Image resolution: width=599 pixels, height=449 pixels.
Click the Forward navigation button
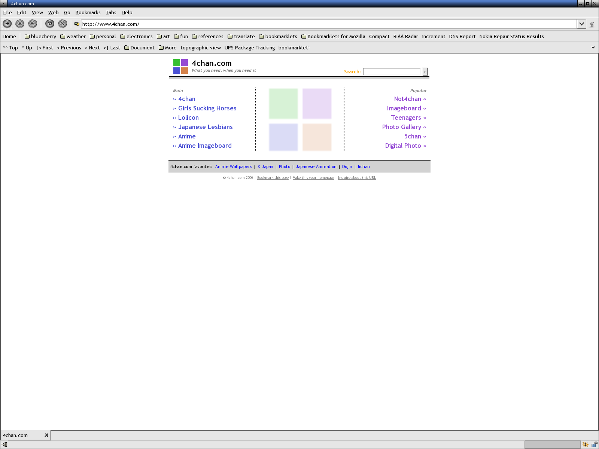click(x=33, y=24)
